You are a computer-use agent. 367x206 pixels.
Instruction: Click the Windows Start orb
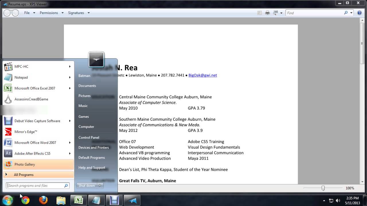[x=8, y=200]
